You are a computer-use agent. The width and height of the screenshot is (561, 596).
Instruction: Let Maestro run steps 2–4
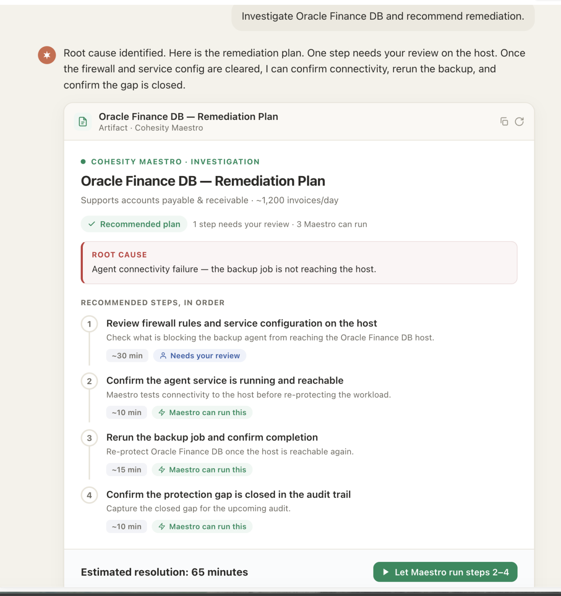pyautogui.click(x=445, y=572)
